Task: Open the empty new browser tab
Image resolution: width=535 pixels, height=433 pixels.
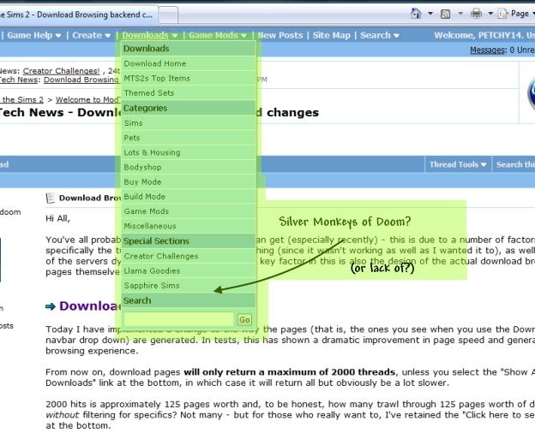Action: pyautogui.click(x=168, y=15)
